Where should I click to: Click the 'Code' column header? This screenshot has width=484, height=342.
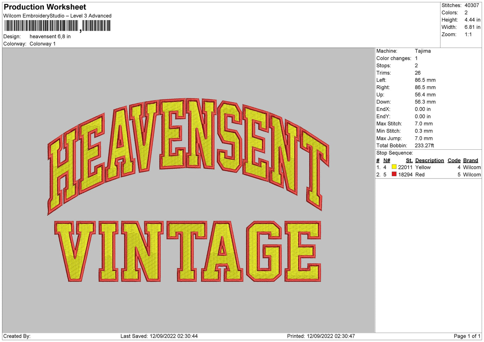point(454,160)
